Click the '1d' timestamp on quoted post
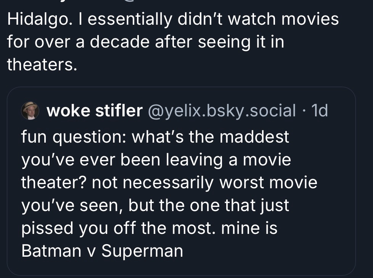Screen dimensions: 373x278 click(320, 111)
